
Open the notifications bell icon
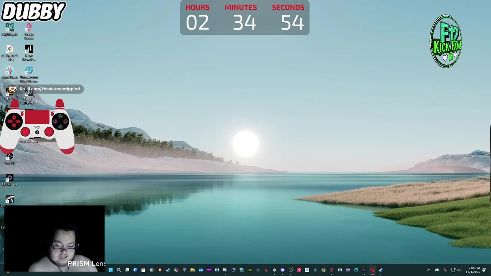click(484, 270)
